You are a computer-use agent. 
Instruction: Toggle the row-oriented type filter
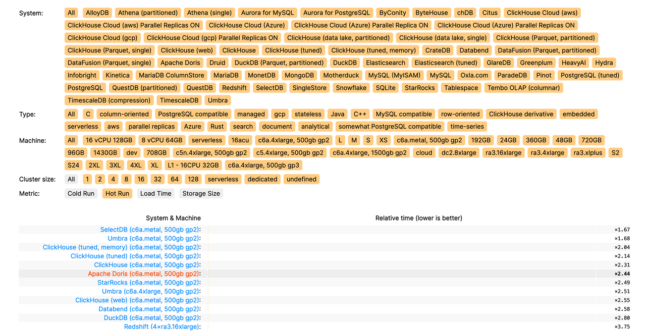[459, 114]
